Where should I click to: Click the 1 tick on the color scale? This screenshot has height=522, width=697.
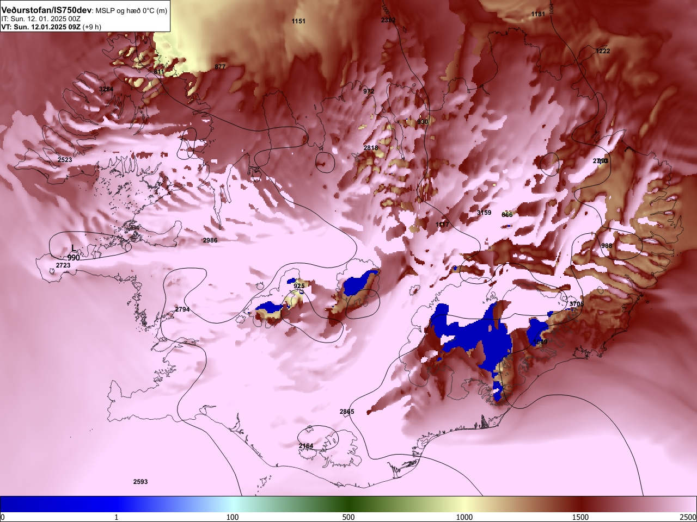point(116,517)
